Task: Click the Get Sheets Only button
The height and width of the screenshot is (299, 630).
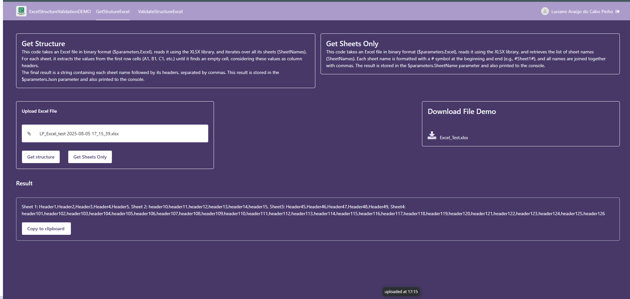Action: [x=90, y=157]
